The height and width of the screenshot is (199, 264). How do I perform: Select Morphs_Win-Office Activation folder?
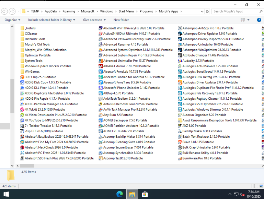[44, 50]
